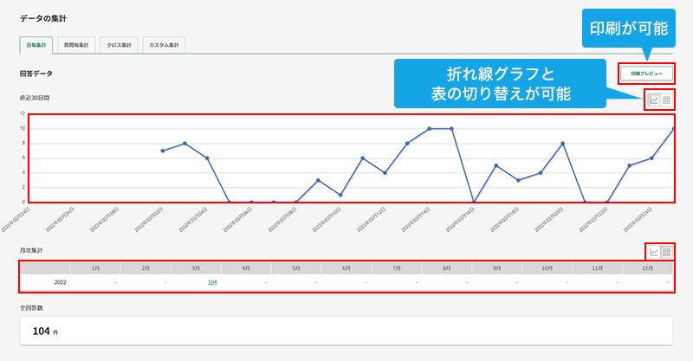Show line graph for last 30 days

(654, 100)
